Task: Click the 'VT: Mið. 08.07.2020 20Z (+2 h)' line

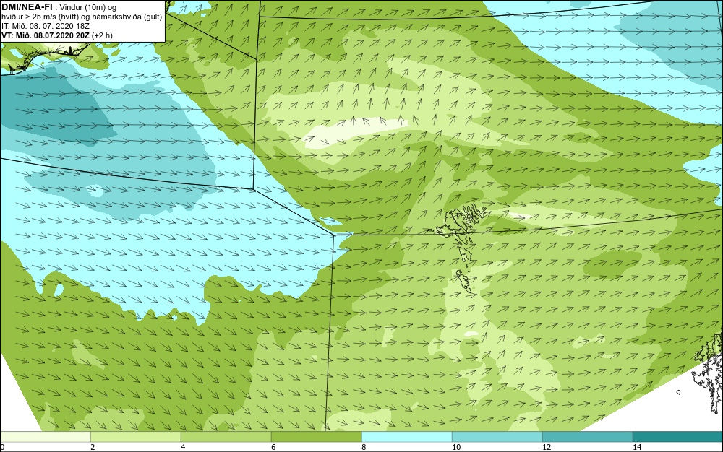Action: coord(57,35)
